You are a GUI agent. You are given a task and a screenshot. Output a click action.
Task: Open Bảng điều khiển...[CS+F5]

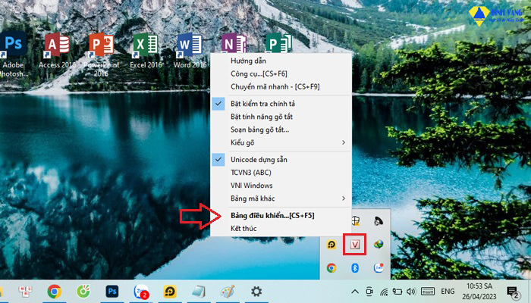(x=281, y=215)
